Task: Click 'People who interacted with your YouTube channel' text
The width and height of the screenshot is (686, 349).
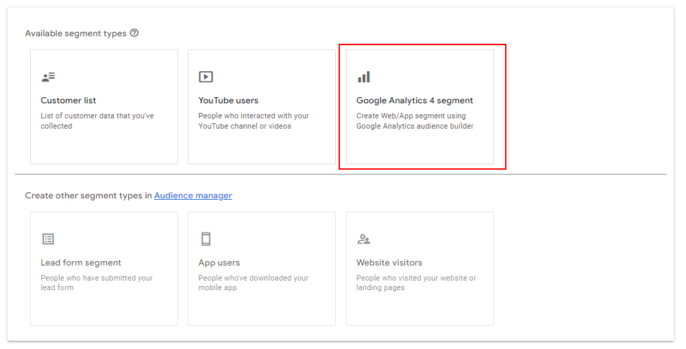Action: pos(254,121)
